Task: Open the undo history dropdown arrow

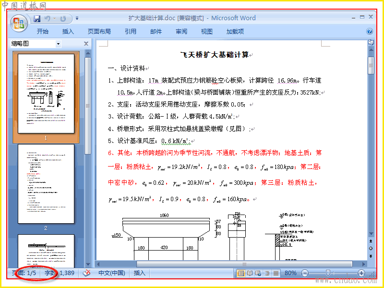Action: point(55,18)
